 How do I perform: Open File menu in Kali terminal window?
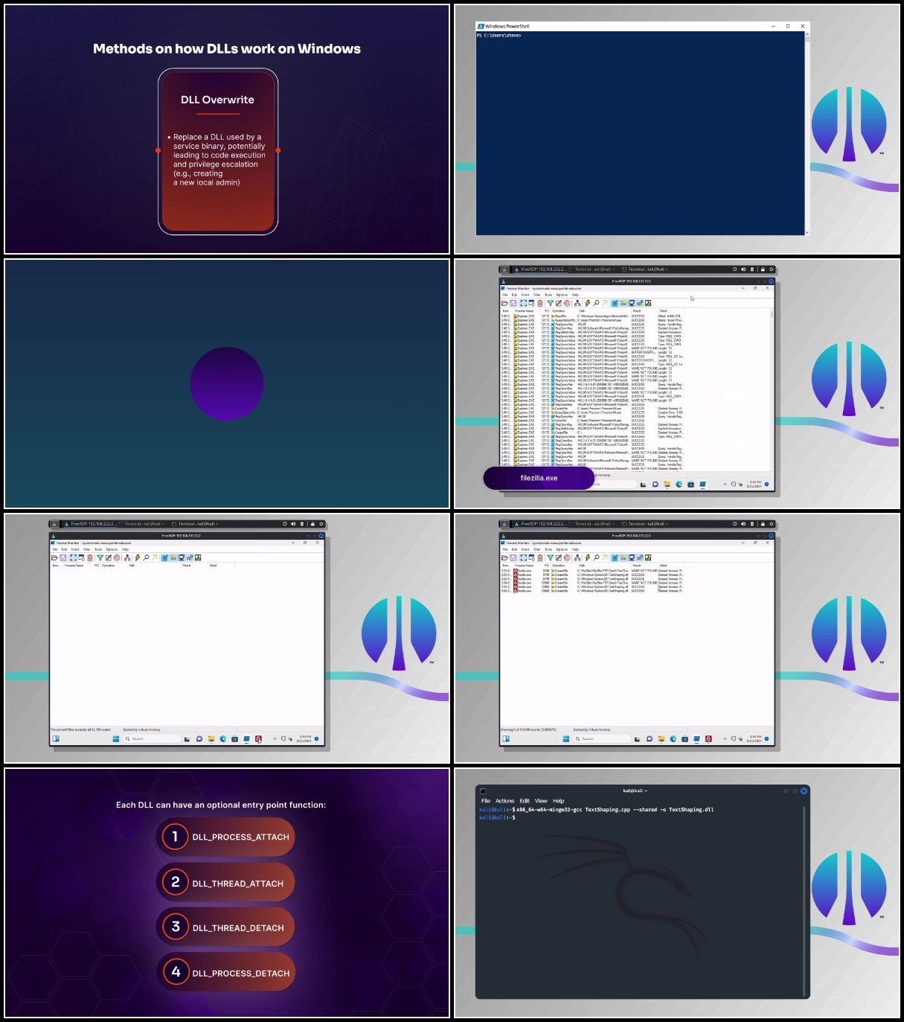tap(486, 801)
